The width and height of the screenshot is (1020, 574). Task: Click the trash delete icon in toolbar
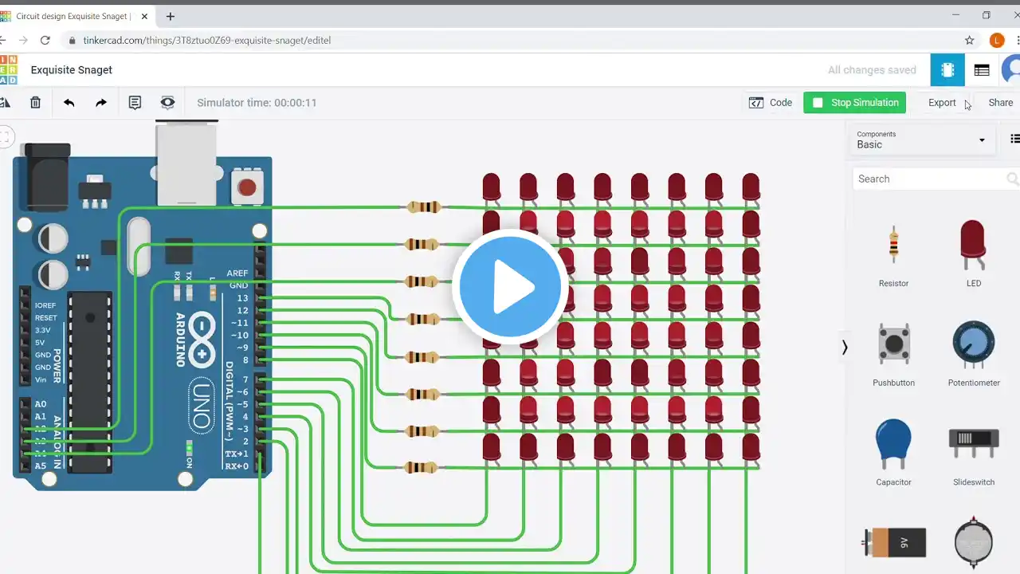tap(35, 103)
